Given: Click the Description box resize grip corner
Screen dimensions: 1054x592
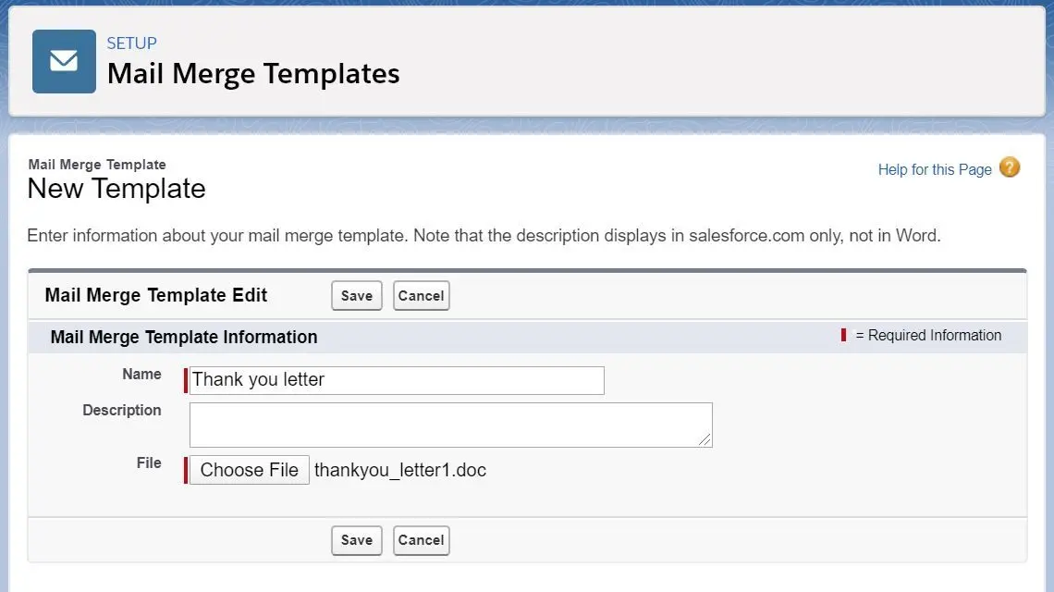Looking at the screenshot, I should [705, 439].
